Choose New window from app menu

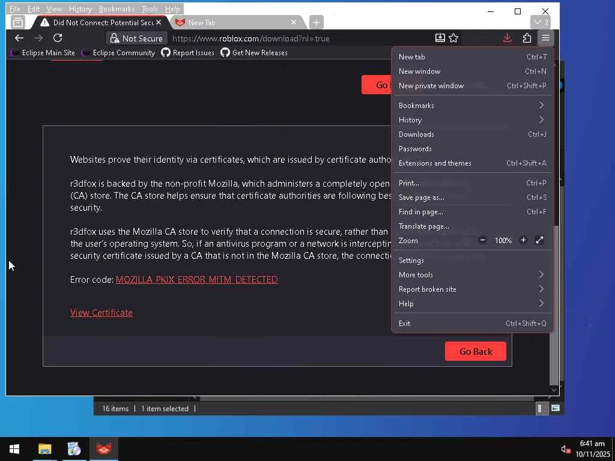point(472,71)
